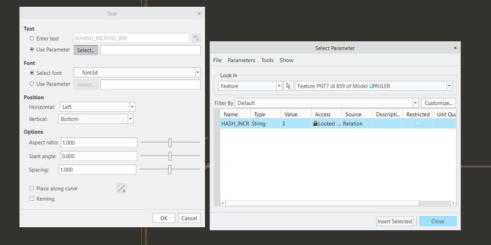Click the lock icon in the Access column
The image size is (491, 245).
coord(316,124)
